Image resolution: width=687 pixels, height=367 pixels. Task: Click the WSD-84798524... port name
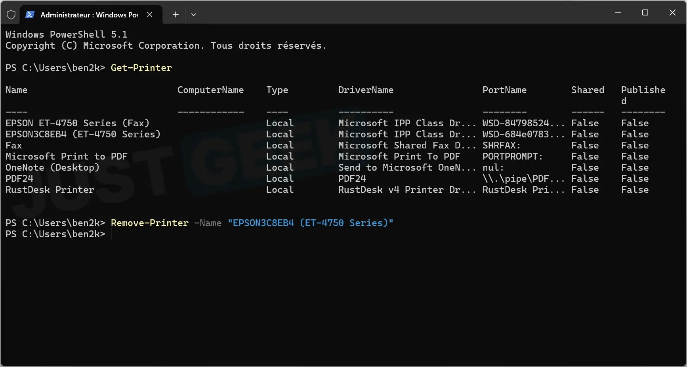523,123
